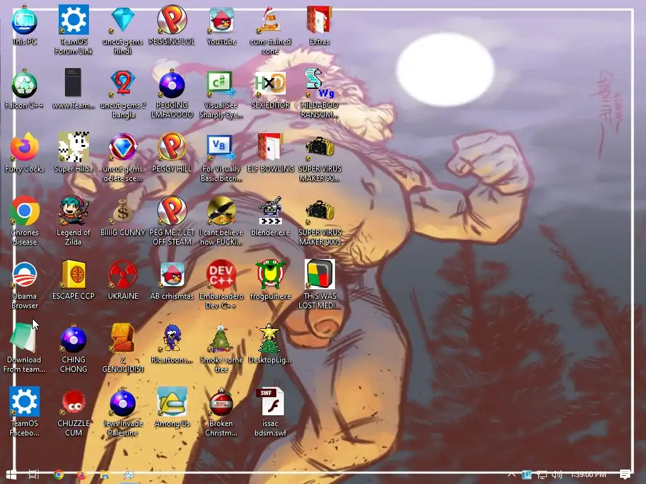The height and width of the screenshot is (484, 646).
Task: Launch Visual See Sharply Eye shortcut
Action: tap(221, 93)
